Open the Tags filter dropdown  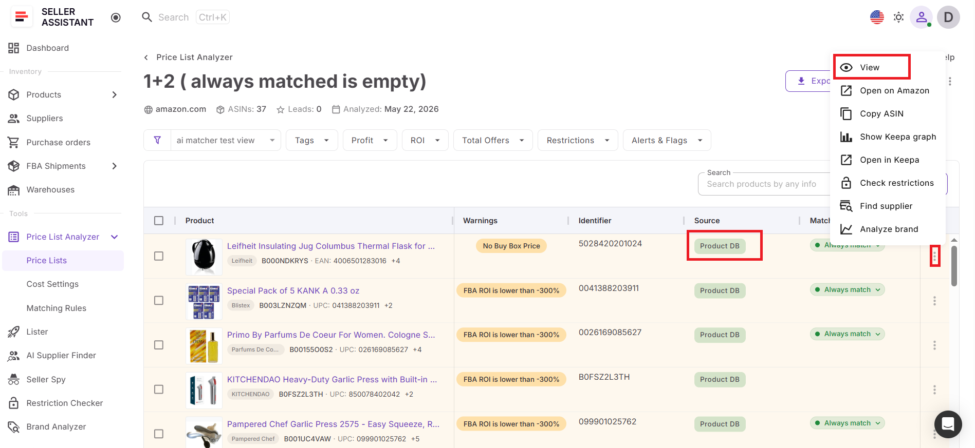pos(312,140)
